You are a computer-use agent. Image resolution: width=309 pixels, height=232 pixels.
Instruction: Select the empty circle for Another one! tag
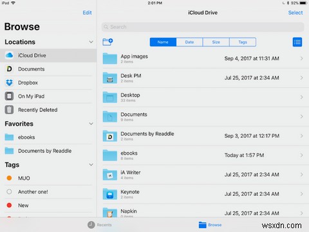9,191
